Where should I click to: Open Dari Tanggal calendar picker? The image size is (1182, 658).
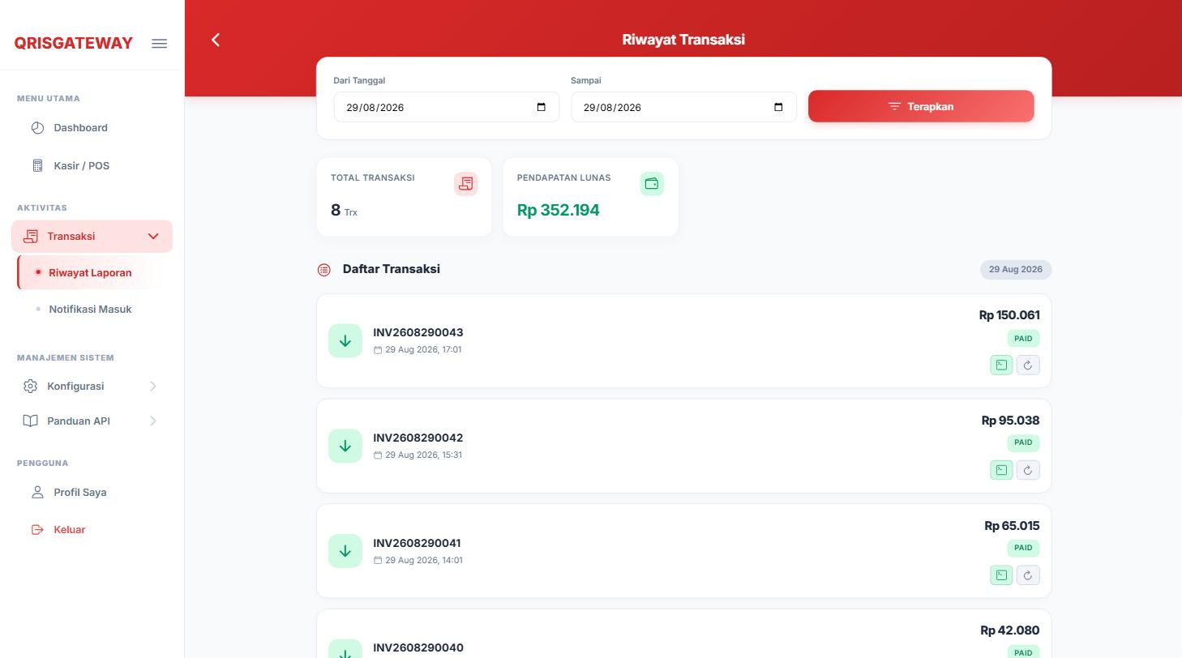pyautogui.click(x=542, y=107)
